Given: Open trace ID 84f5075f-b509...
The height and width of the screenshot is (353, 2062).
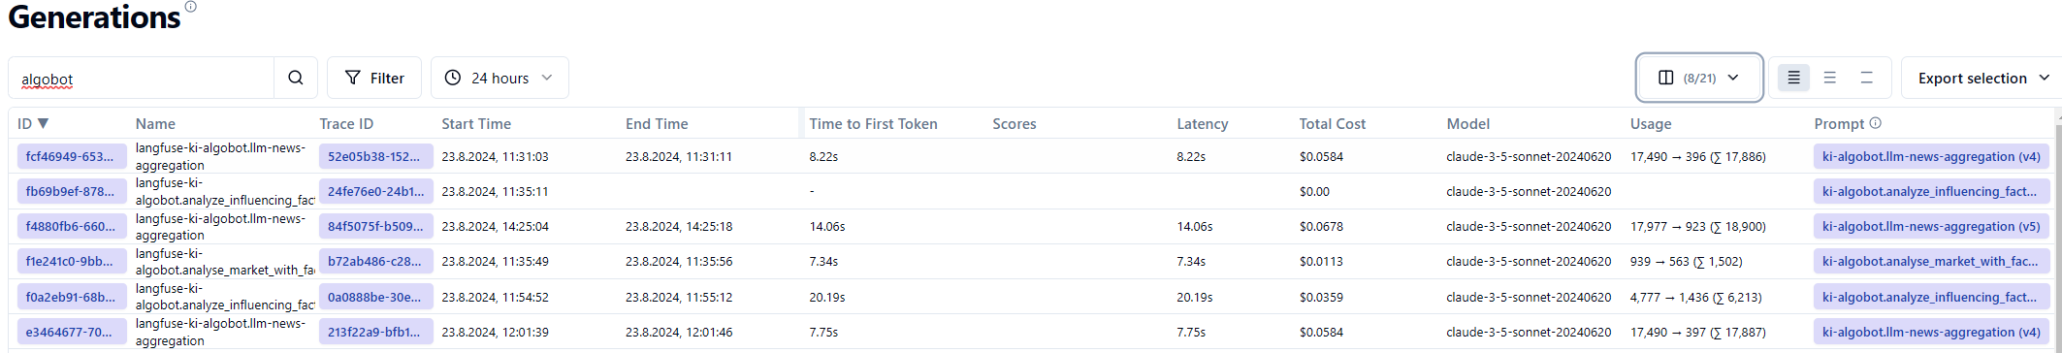Looking at the screenshot, I should pyautogui.click(x=375, y=226).
